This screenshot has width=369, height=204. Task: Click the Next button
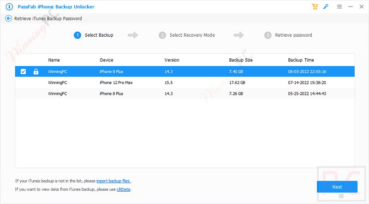337,187
